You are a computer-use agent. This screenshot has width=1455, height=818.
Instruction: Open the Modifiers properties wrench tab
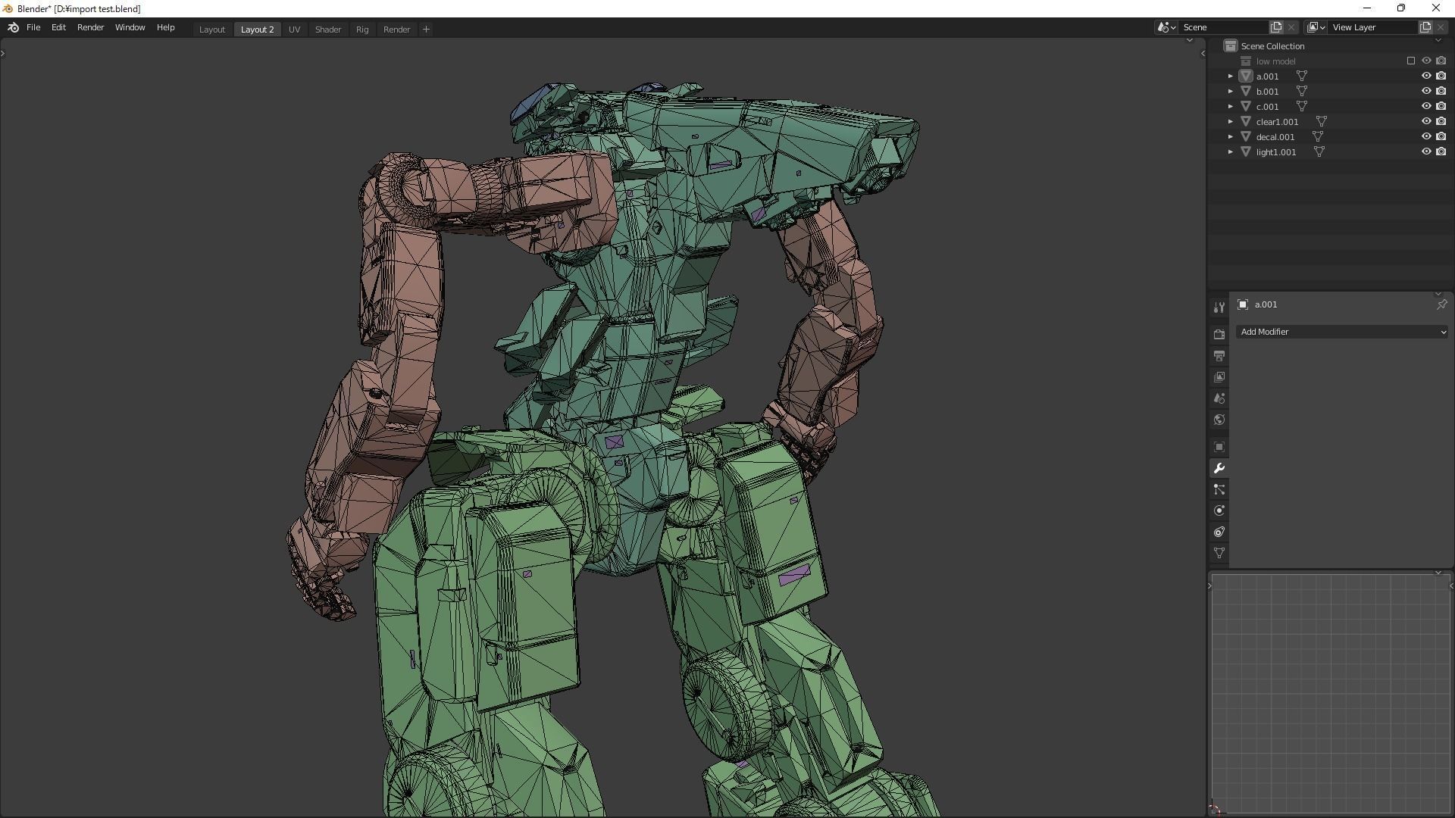pos(1219,468)
